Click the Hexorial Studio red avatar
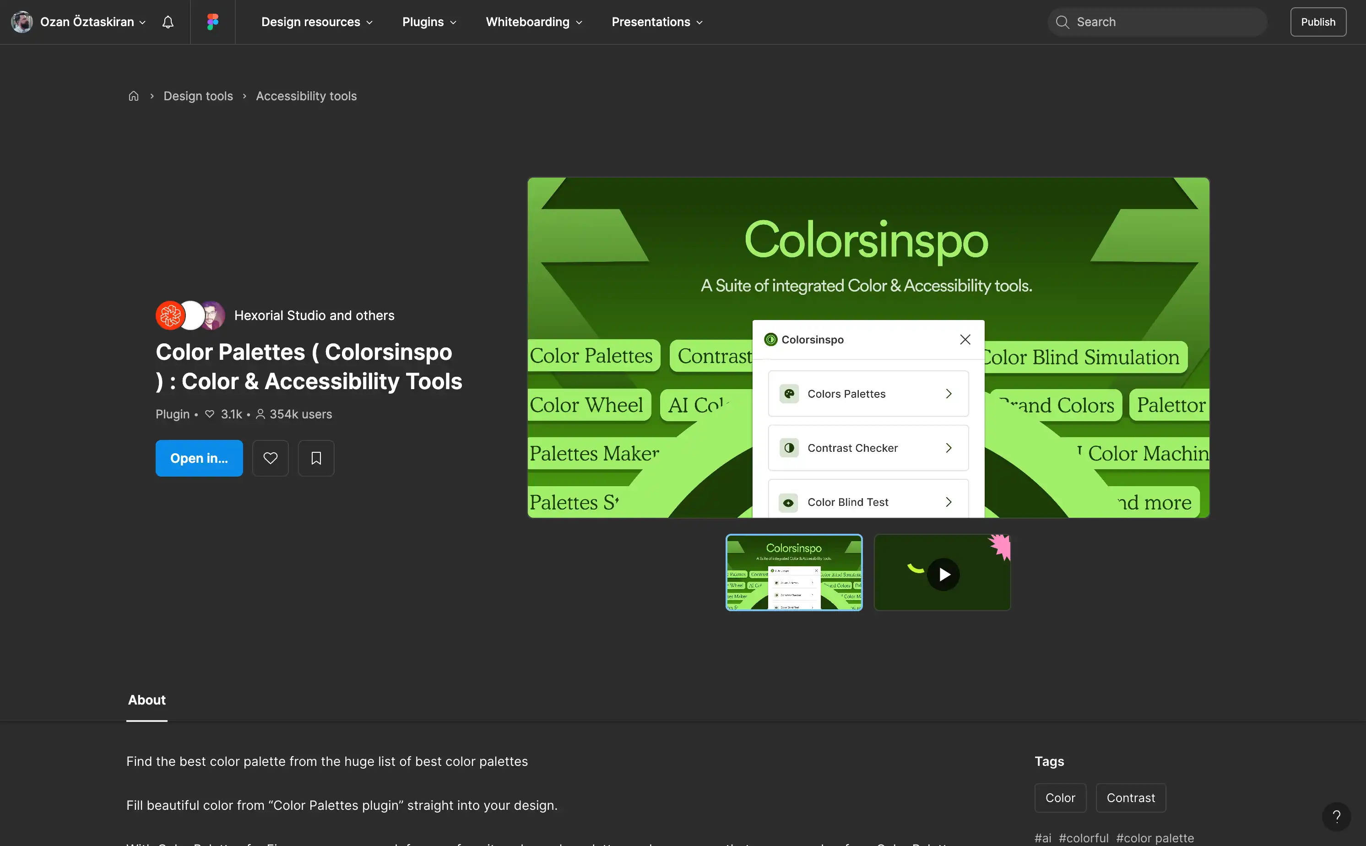The image size is (1366, 846). point(170,315)
